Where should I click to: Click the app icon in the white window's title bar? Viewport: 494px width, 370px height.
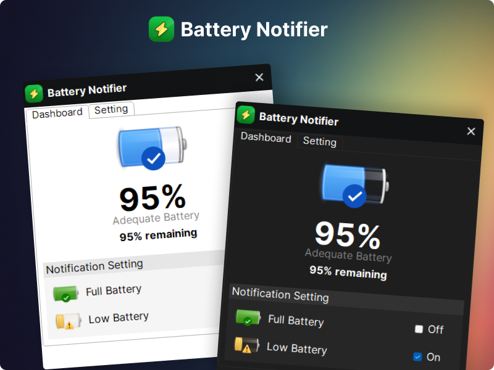34,92
